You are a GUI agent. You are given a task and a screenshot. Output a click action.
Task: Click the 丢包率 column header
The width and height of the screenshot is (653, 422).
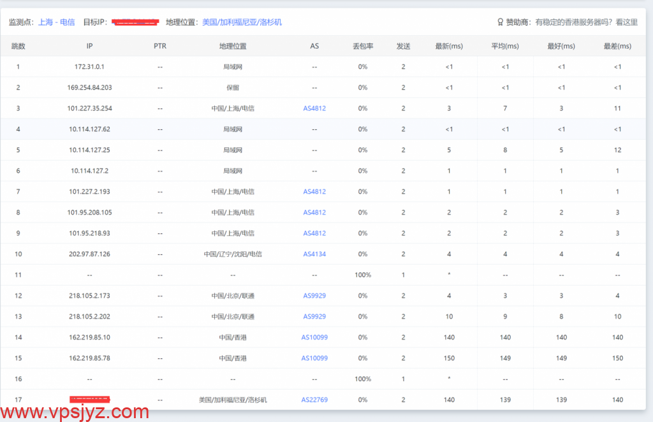pyautogui.click(x=363, y=47)
